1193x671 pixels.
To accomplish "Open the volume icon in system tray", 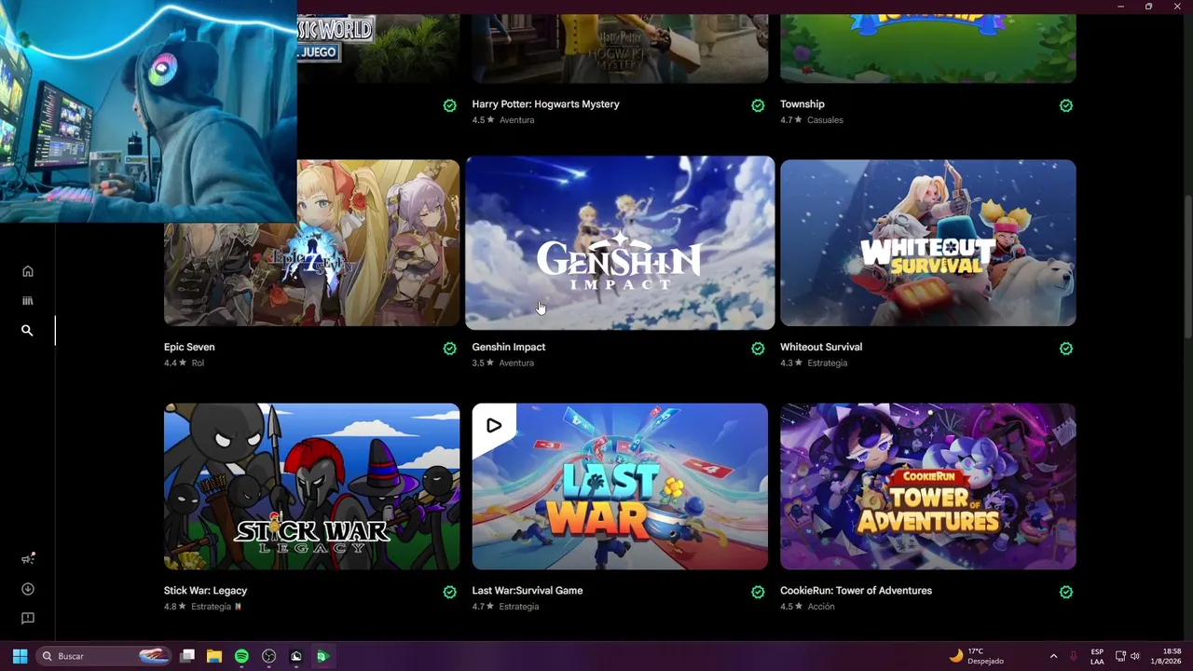I will pyautogui.click(x=1135, y=656).
